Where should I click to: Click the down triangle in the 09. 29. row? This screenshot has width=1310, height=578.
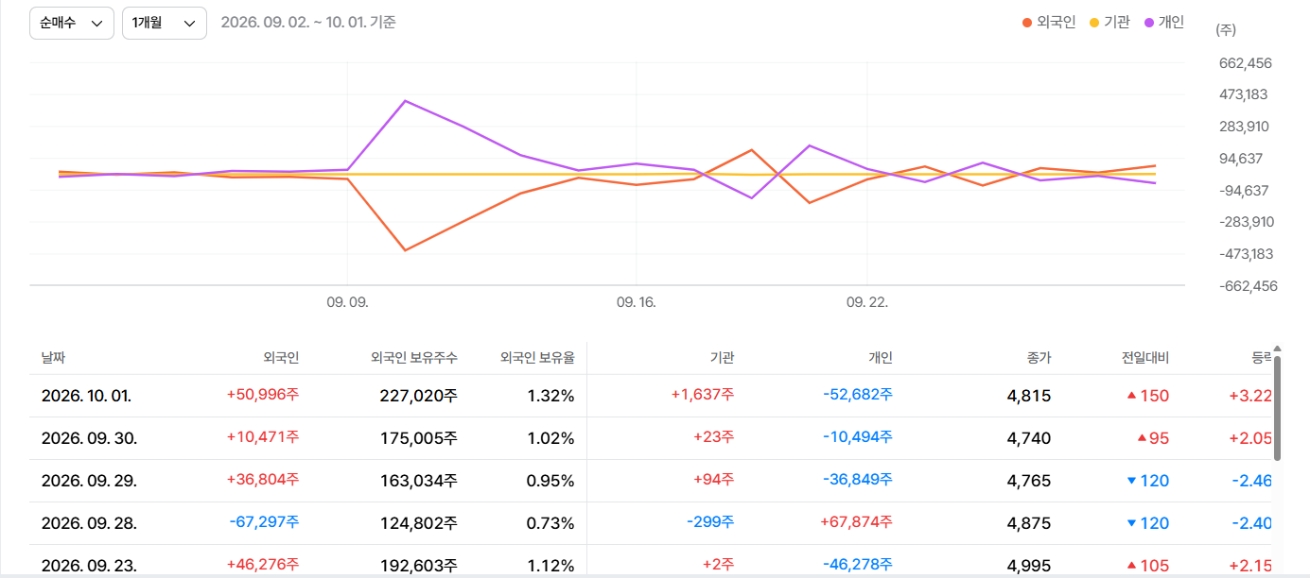(1131, 481)
